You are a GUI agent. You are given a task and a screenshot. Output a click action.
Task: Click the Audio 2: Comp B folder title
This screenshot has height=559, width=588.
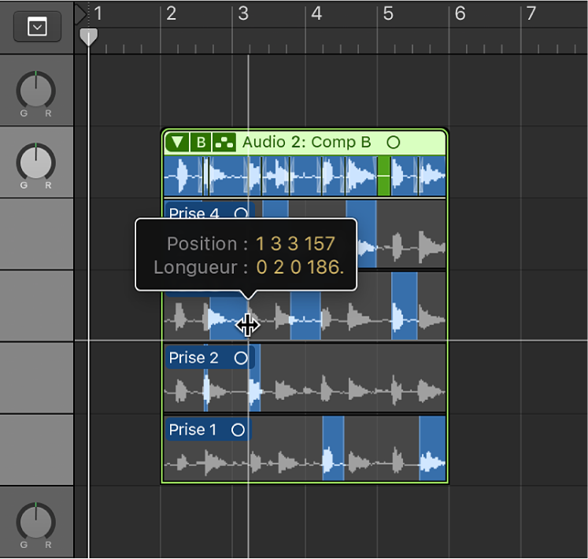tap(306, 143)
